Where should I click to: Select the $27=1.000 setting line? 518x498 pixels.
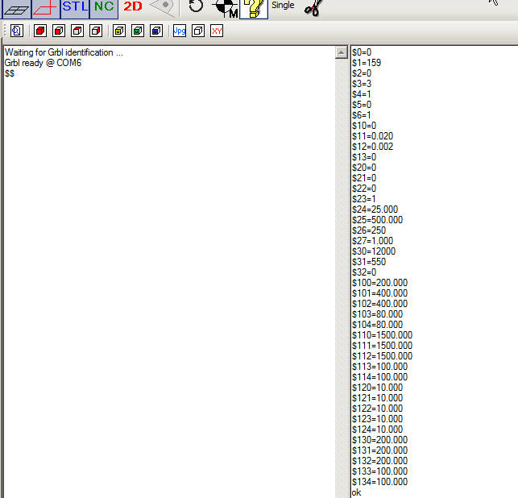[373, 241]
